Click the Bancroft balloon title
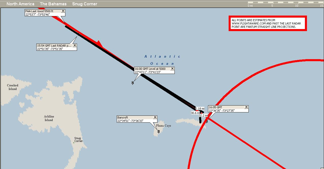The height and width of the screenshot is (169, 324). click(x=123, y=118)
